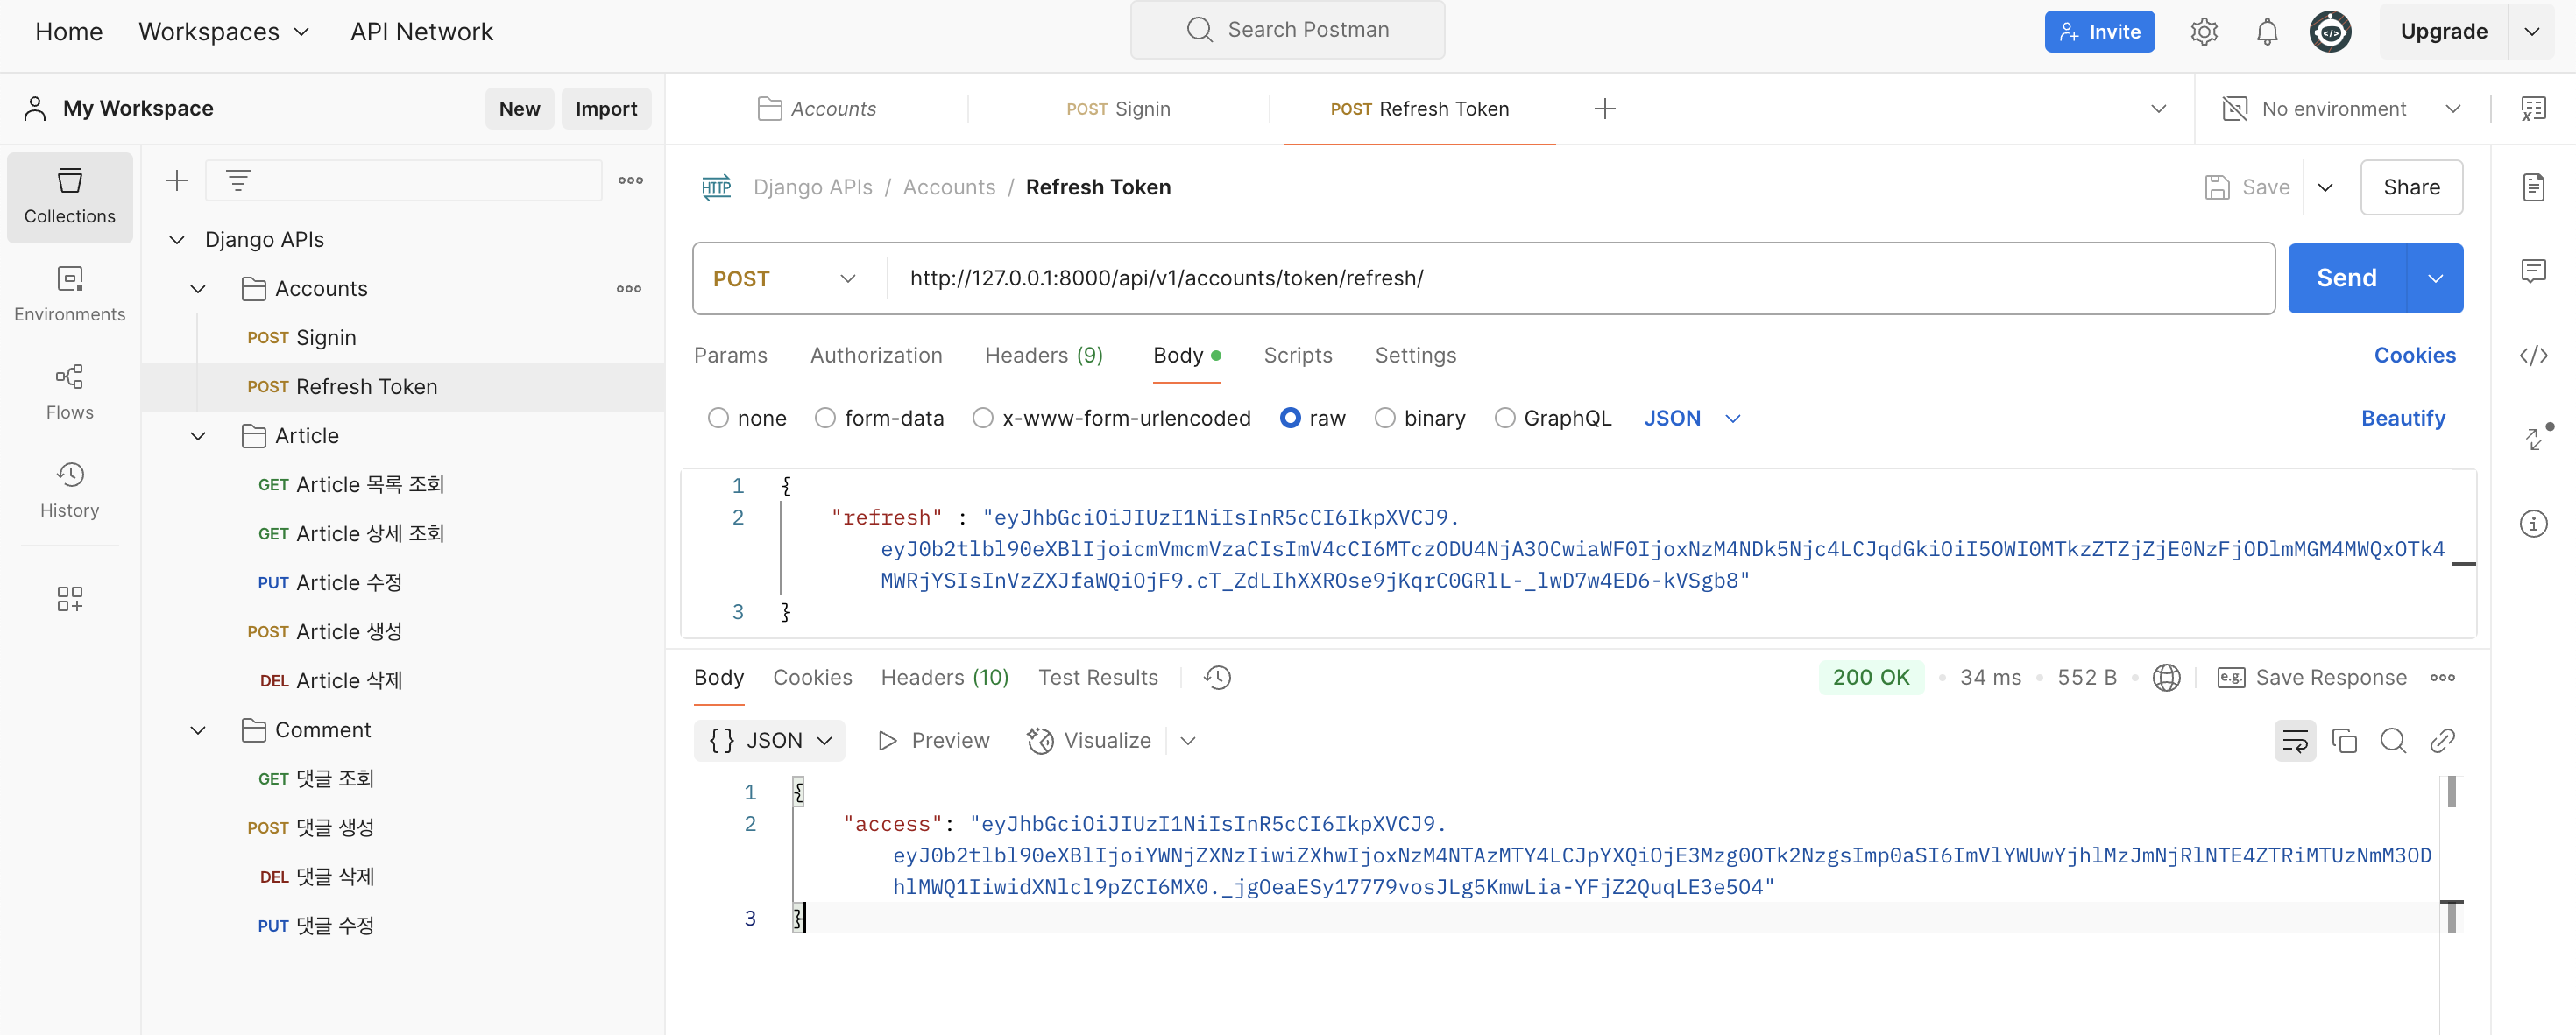Collapse the Comment folder

(x=198, y=729)
